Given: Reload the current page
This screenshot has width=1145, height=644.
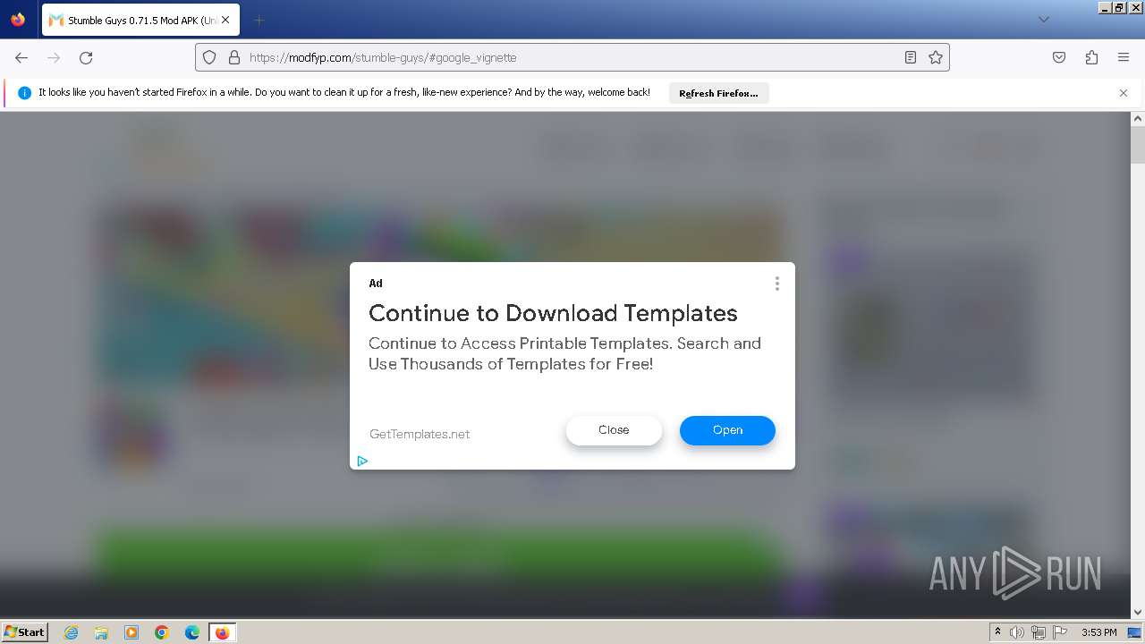Looking at the screenshot, I should [x=86, y=57].
